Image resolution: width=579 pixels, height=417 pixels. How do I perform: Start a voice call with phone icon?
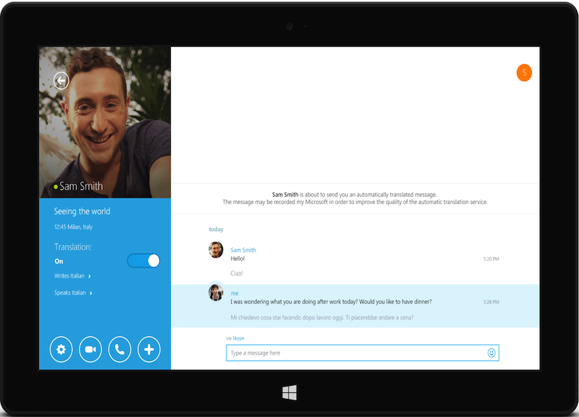[x=119, y=350]
